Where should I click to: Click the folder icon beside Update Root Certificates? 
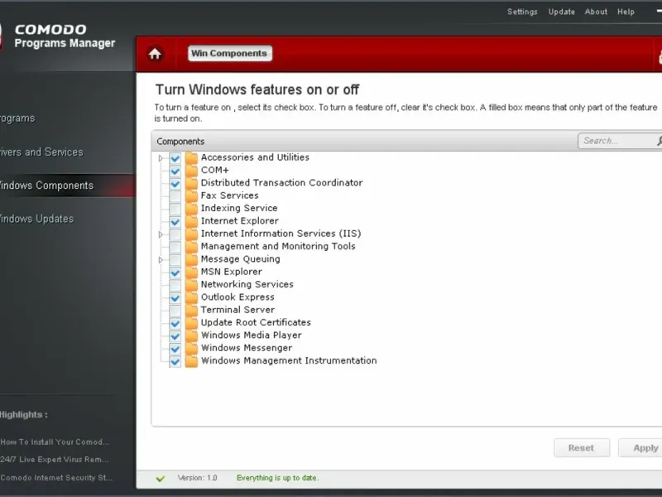(x=191, y=323)
